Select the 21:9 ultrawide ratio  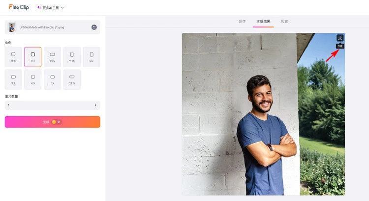click(x=72, y=79)
